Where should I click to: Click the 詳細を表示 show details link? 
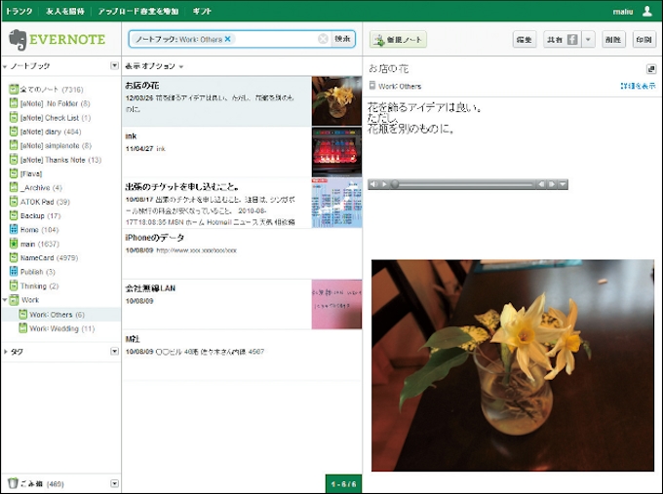[x=638, y=86]
